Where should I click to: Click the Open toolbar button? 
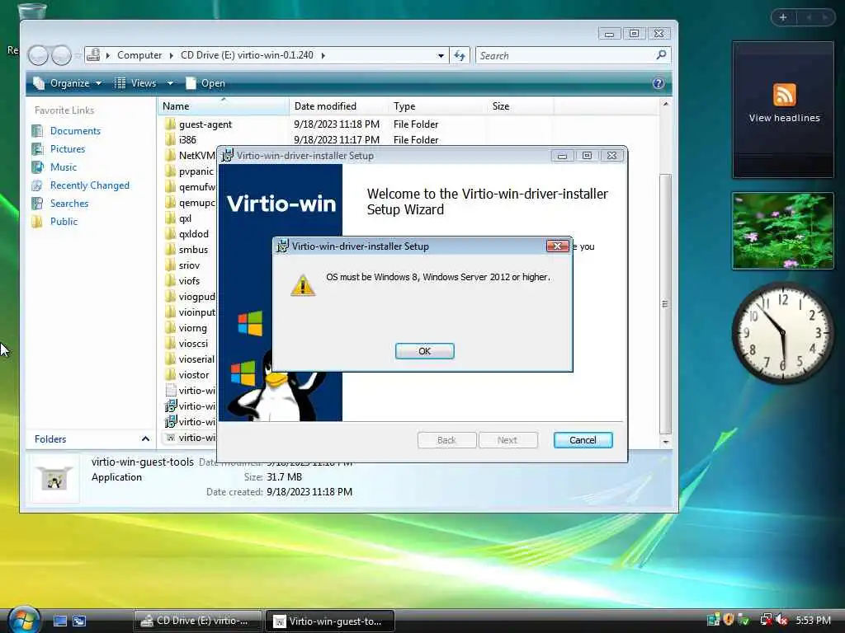pyautogui.click(x=205, y=83)
